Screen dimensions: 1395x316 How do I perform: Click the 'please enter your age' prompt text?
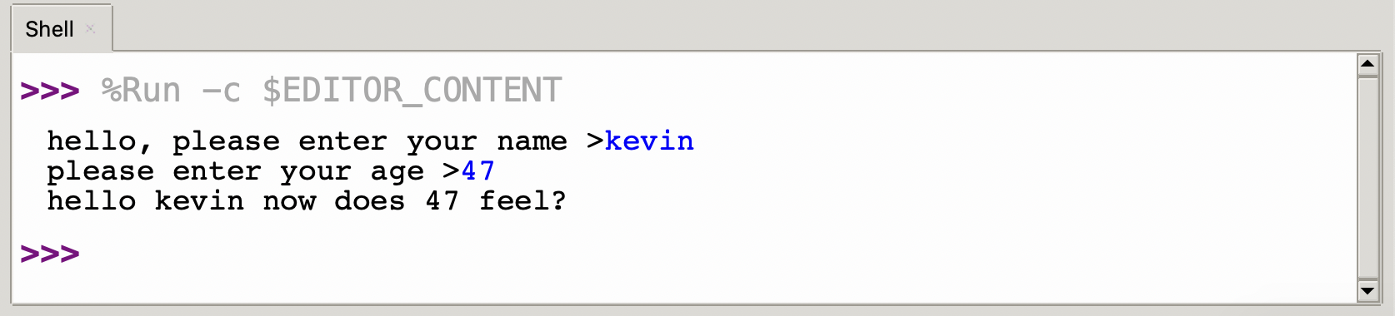point(235,172)
